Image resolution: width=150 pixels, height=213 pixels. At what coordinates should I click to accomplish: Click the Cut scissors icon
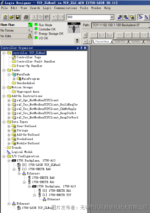(34, 17)
